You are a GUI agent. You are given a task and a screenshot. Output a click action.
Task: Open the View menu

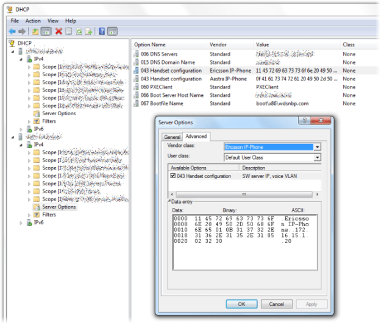[52, 21]
